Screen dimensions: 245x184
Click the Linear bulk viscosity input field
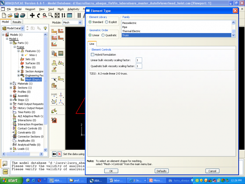[x=139, y=60]
